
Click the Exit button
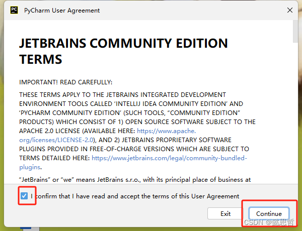point(225,213)
